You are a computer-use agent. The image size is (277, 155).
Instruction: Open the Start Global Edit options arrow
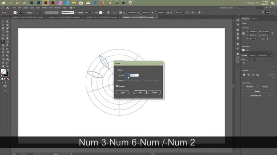point(271,96)
